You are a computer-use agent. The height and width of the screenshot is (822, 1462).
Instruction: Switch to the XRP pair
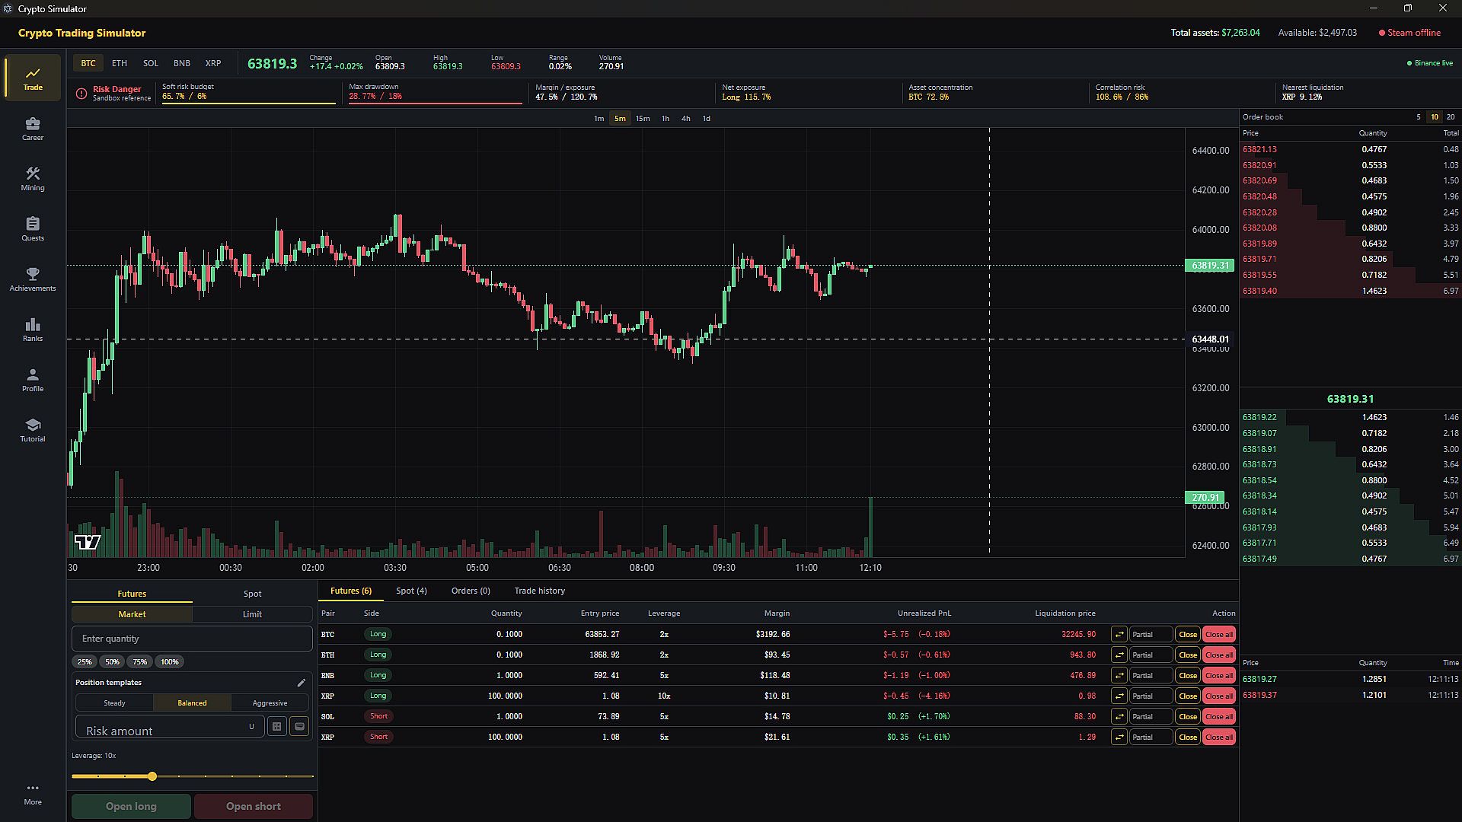coord(213,63)
